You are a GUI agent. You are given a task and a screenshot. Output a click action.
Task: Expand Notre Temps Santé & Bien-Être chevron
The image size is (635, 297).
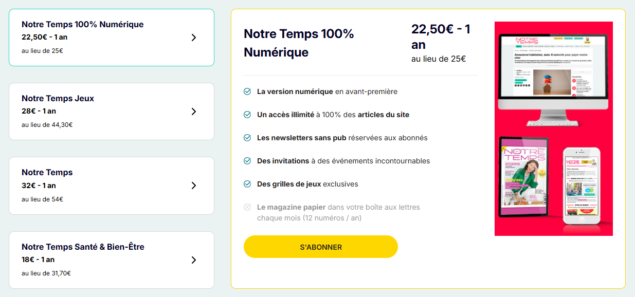tap(194, 260)
